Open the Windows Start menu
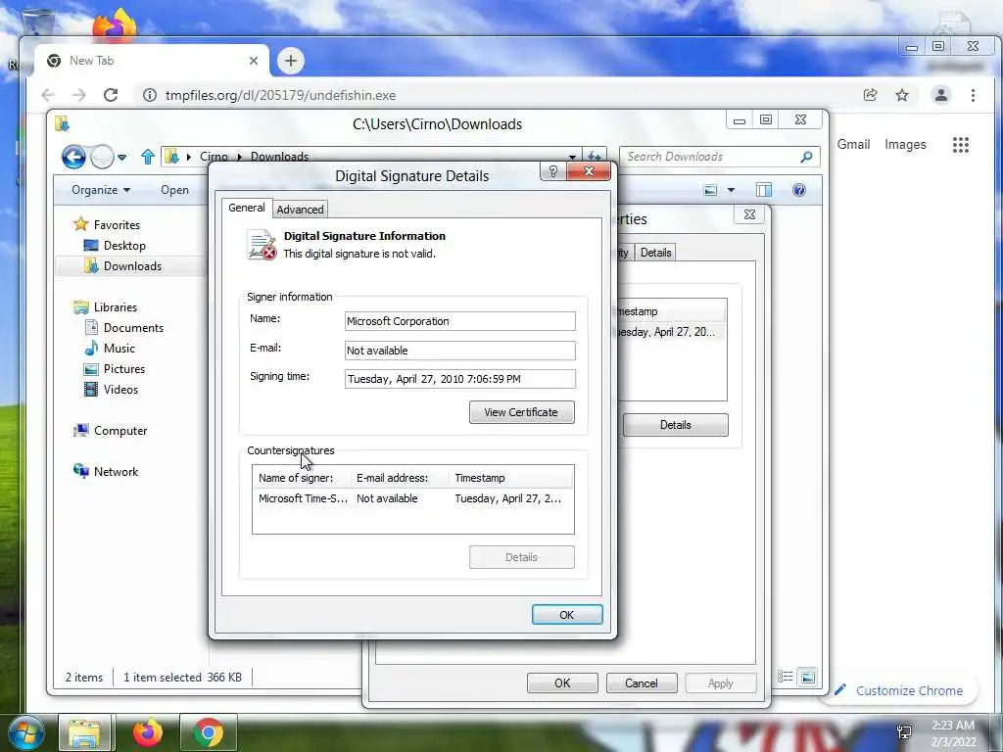This screenshot has width=1003, height=752. (x=24, y=733)
